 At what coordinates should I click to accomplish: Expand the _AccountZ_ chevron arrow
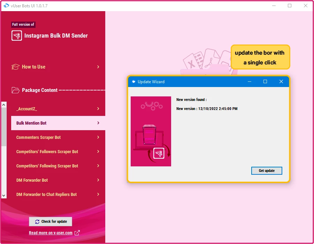point(98,109)
